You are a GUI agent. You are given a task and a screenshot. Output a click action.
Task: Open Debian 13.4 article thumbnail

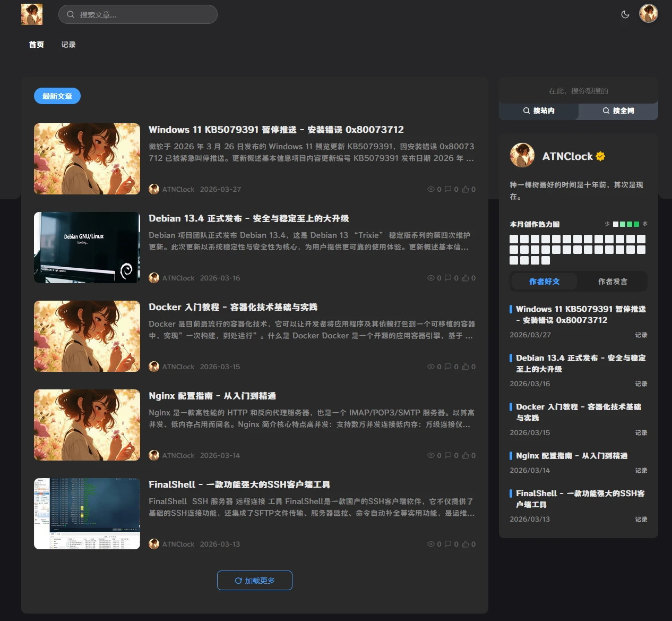point(87,248)
